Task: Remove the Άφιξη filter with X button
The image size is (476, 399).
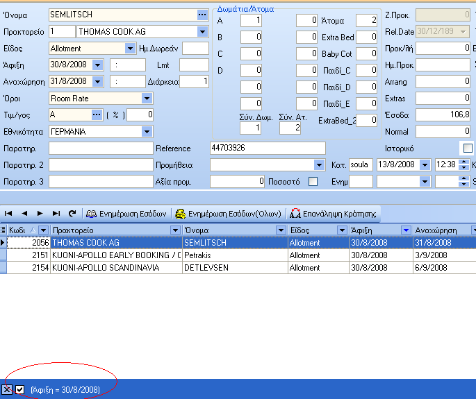Action: pyautogui.click(x=7, y=389)
